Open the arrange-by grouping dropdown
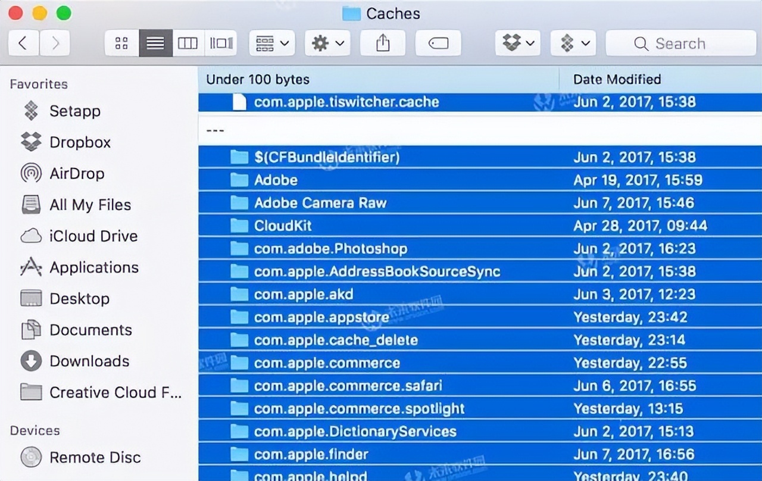 [272, 43]
